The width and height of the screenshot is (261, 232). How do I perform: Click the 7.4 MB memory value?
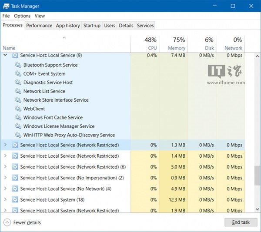pyautogui.click(x=178, y=55)
